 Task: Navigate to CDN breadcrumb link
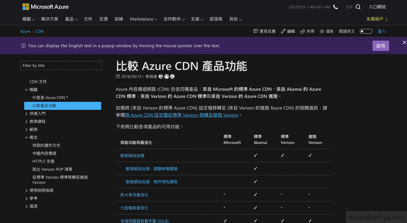tap(40, 31)
